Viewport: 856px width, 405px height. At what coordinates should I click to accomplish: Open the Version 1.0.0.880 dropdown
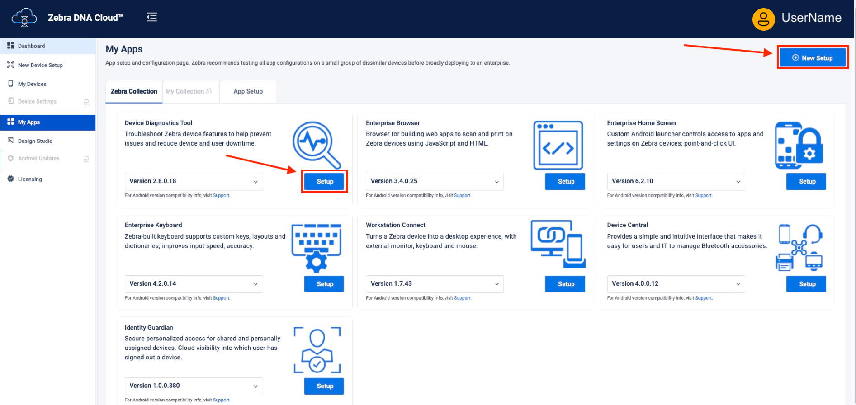pos(194,386)
